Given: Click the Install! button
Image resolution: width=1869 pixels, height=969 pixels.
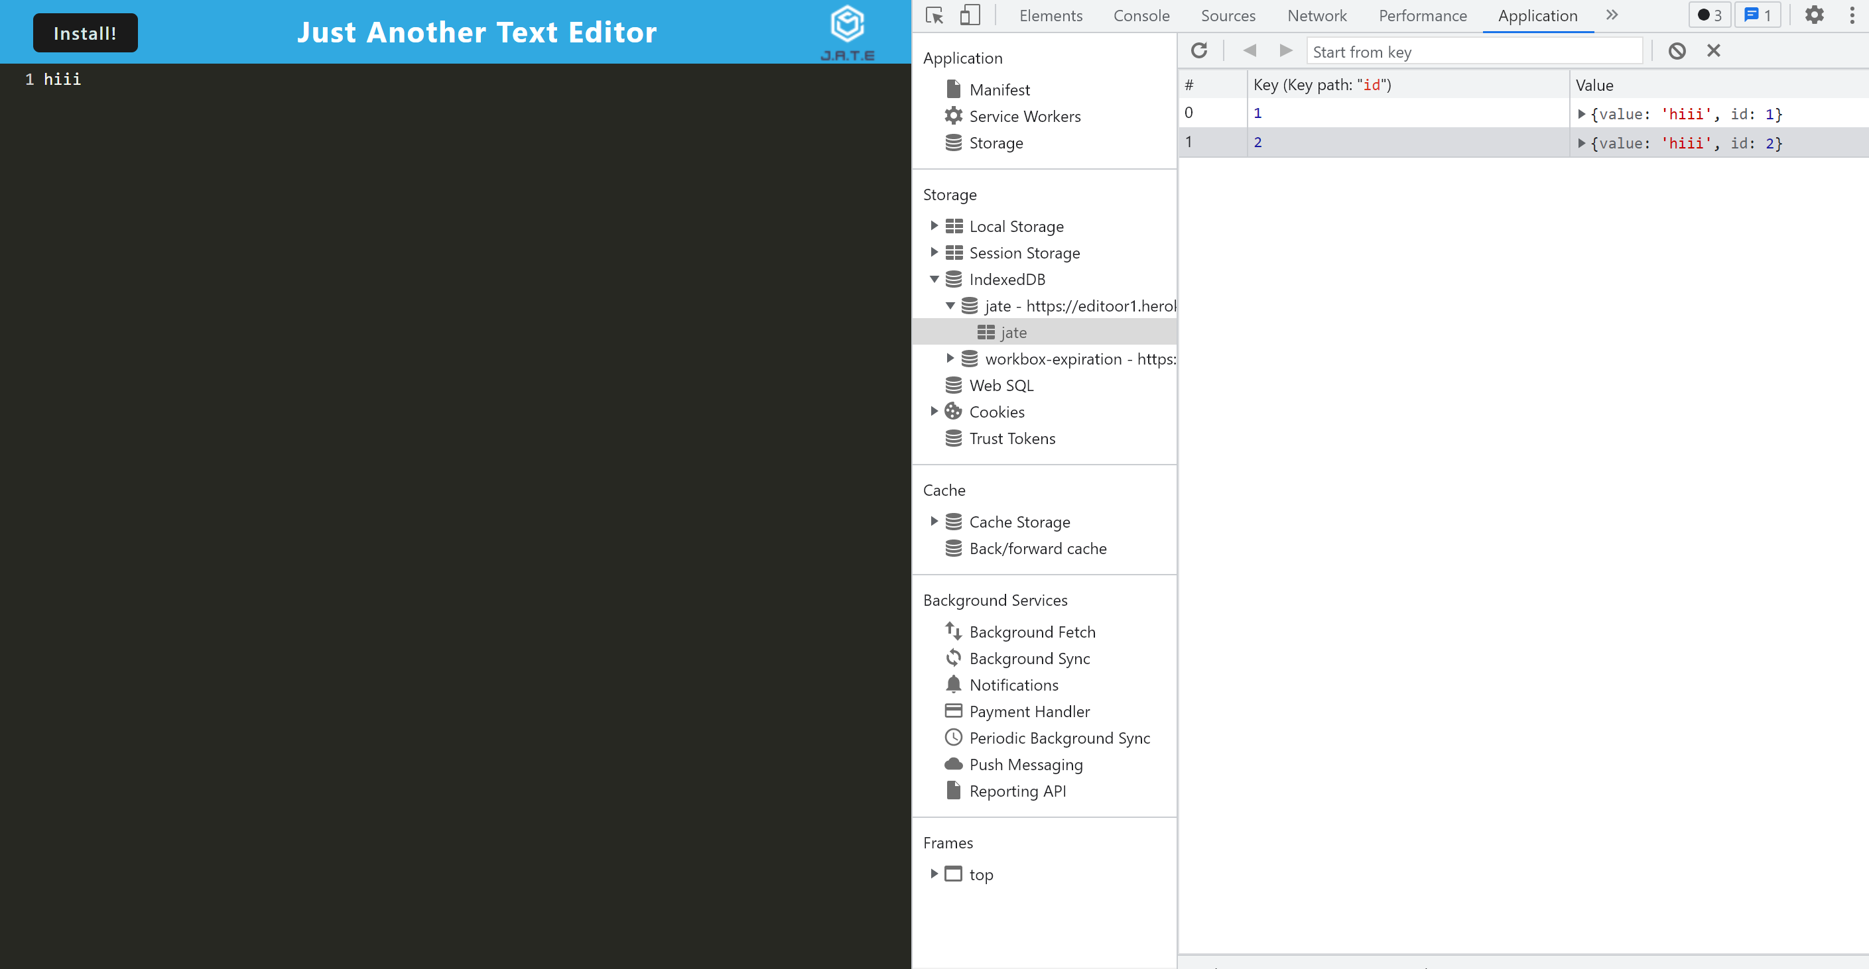Looking at the screenshot, I should pyautogui.click(x=85, y=32).
